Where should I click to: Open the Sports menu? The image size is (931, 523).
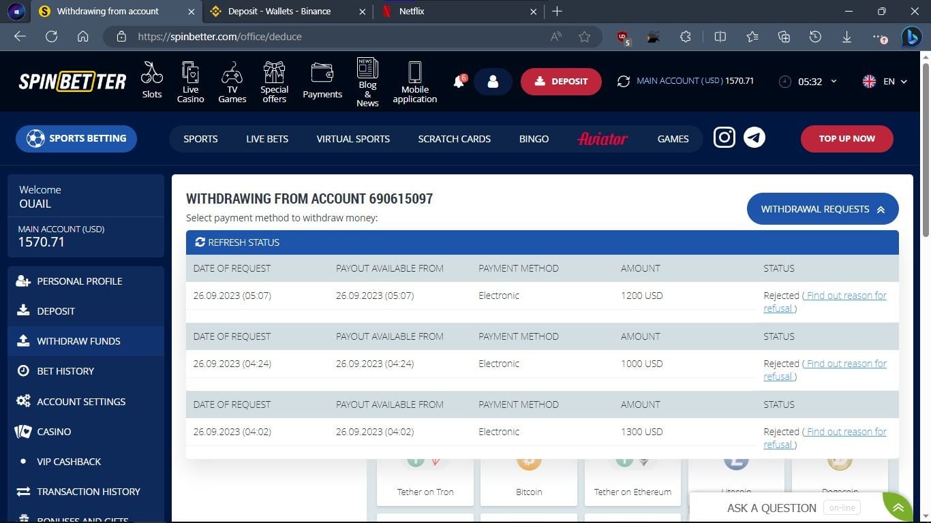[200, 138]
